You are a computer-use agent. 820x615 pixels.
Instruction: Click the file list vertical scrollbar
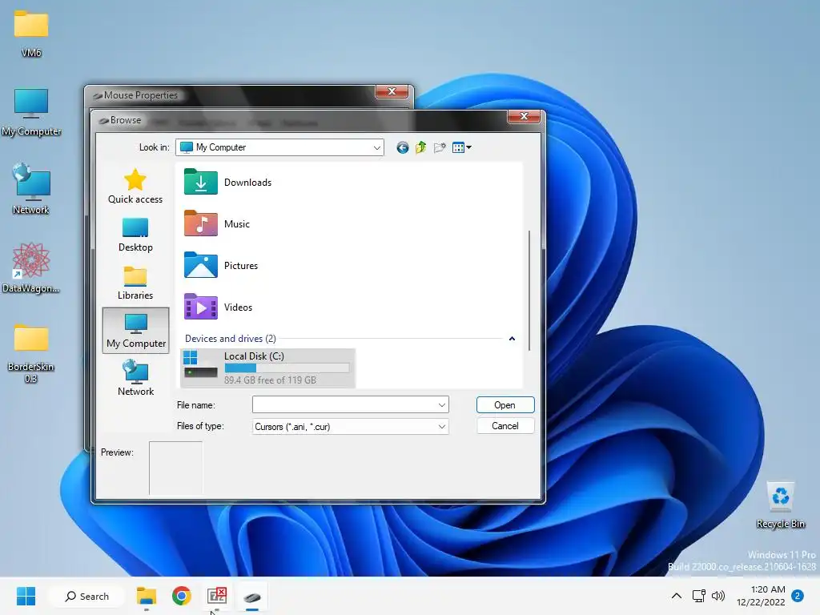coord(529,290)
